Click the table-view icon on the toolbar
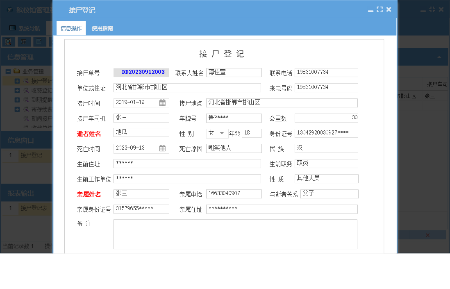Screen dimensions: 450x289 24,41
